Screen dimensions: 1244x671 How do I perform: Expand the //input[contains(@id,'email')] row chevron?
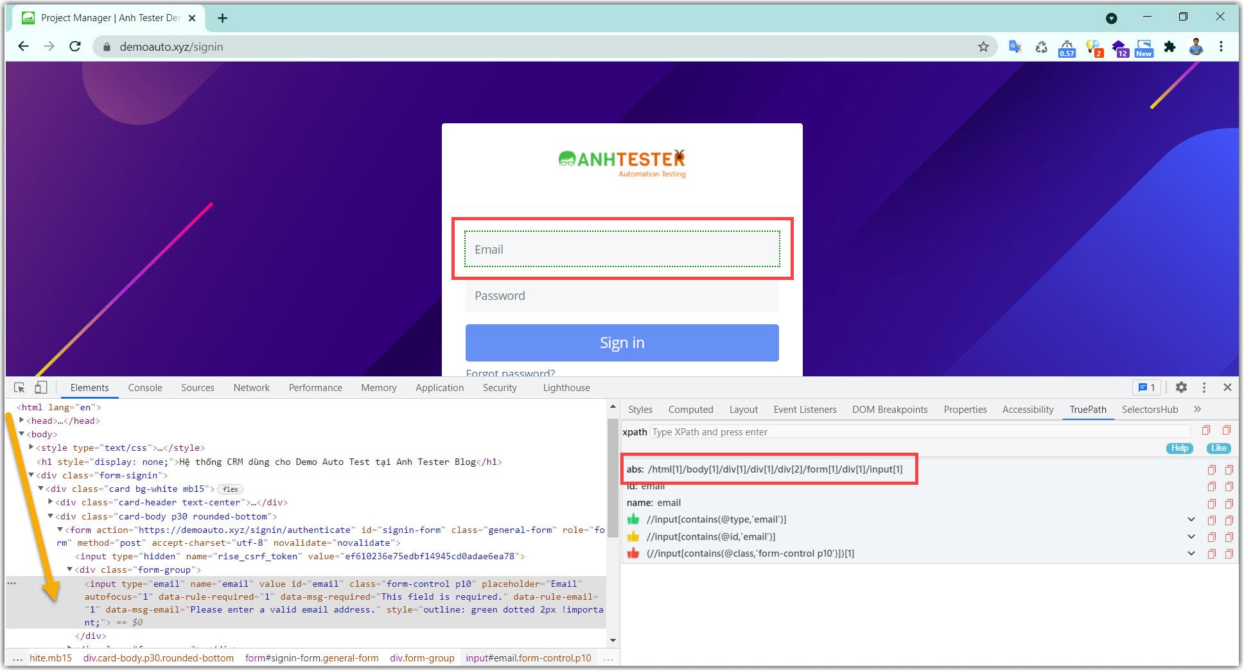click(1191, 537)
